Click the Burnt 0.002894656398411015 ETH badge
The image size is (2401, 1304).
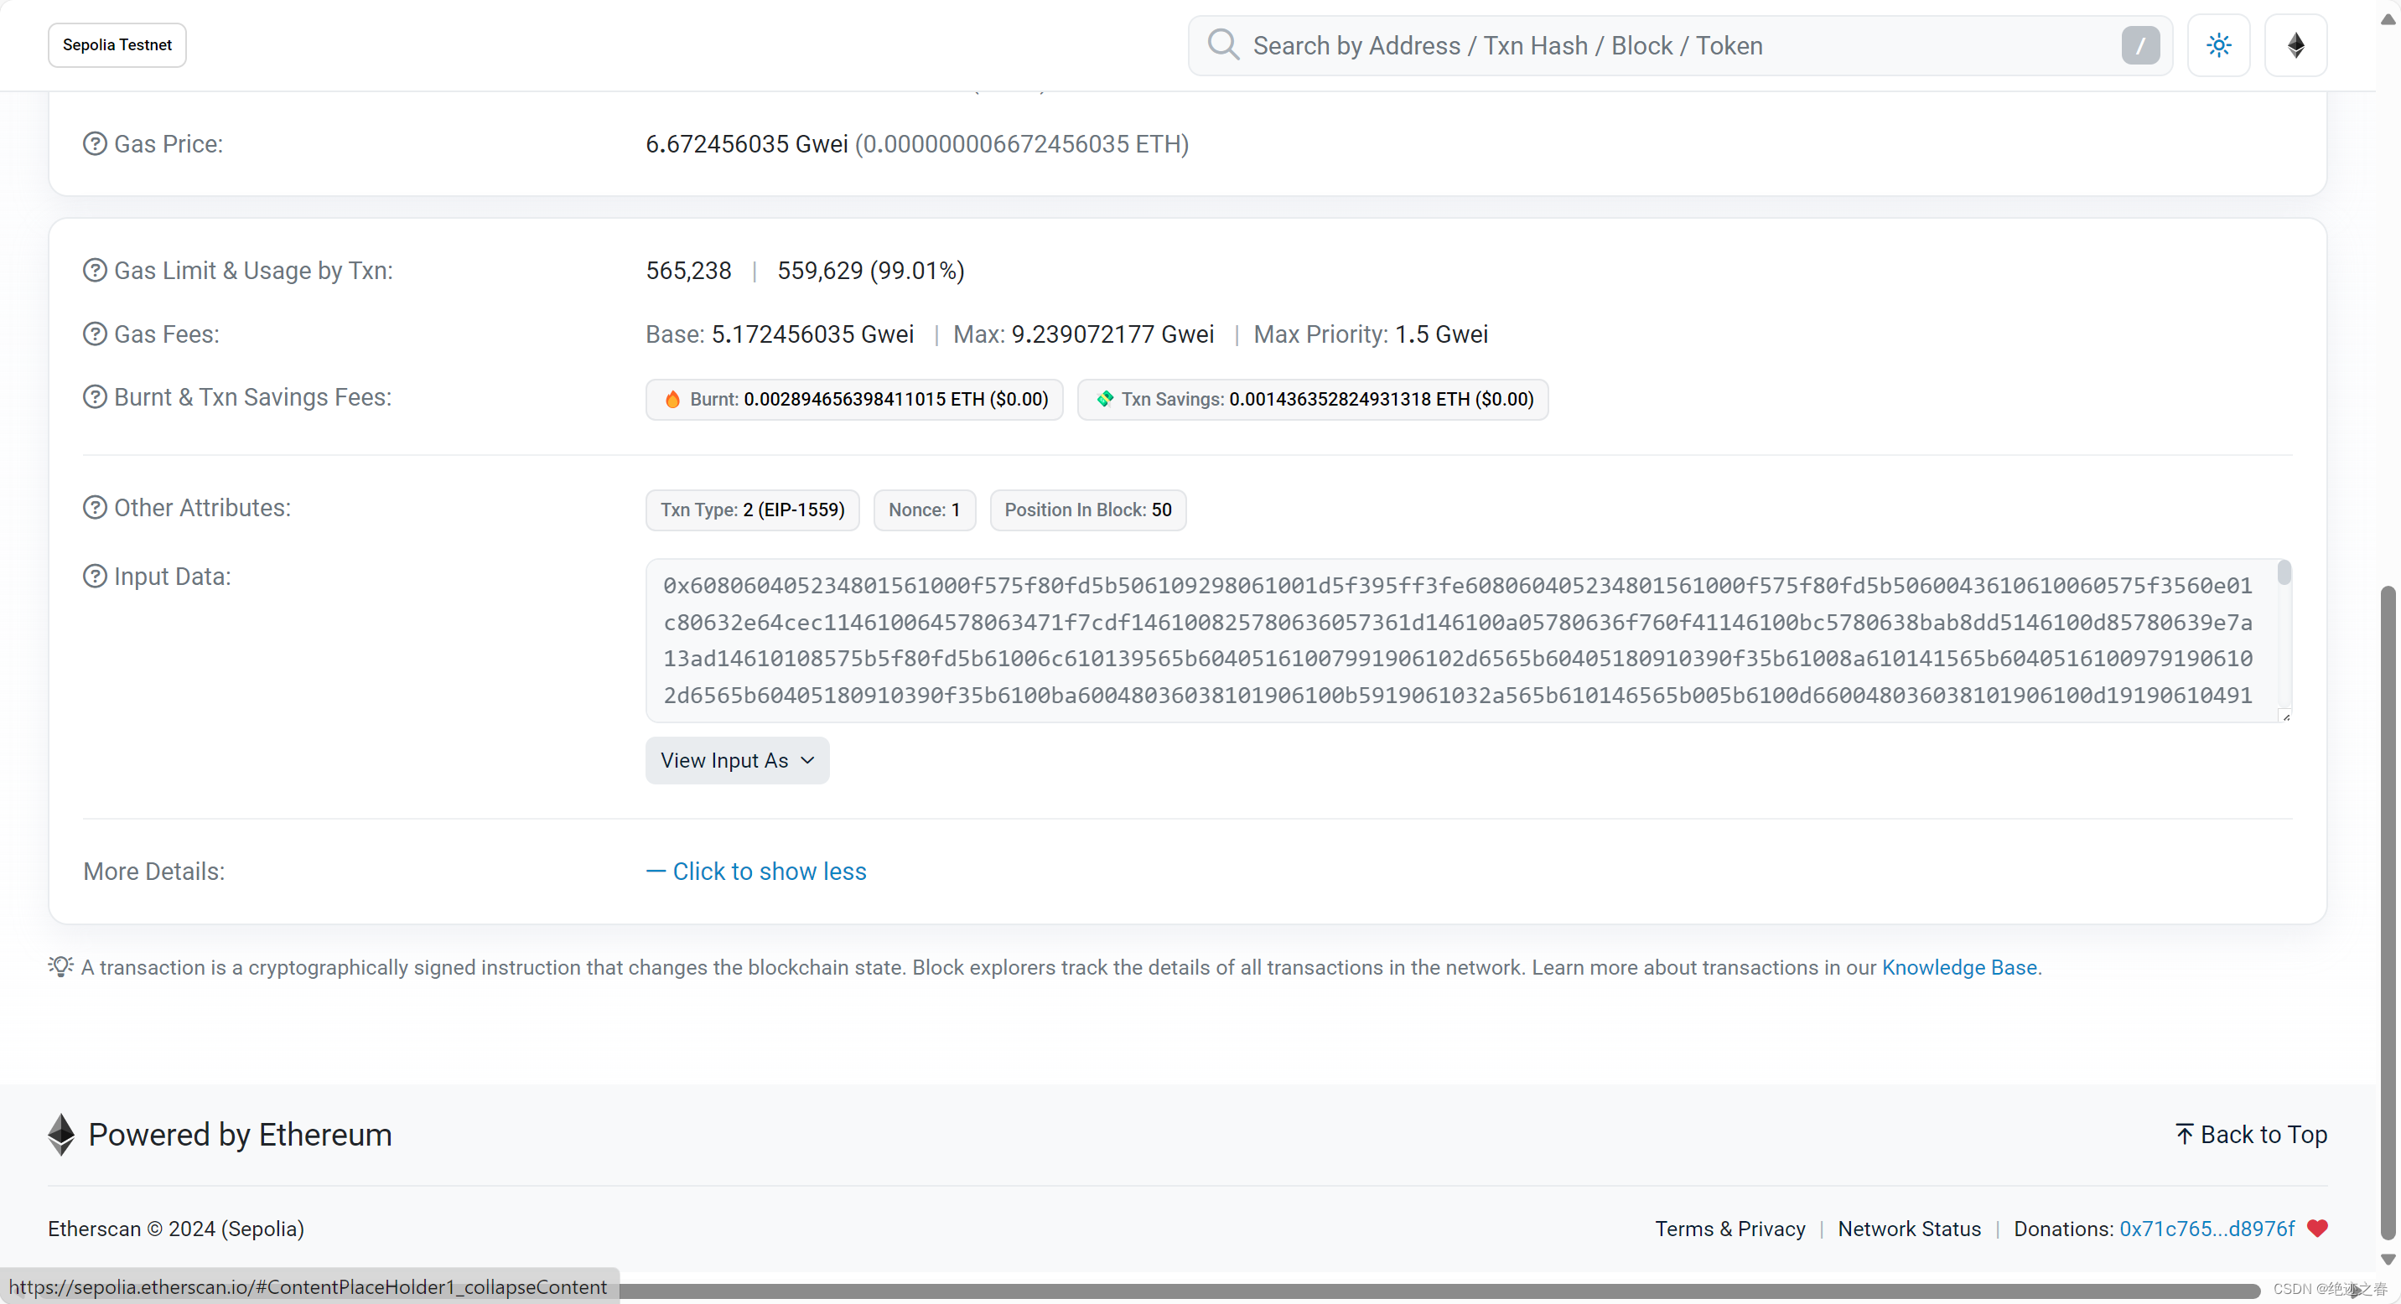(853, 399)
